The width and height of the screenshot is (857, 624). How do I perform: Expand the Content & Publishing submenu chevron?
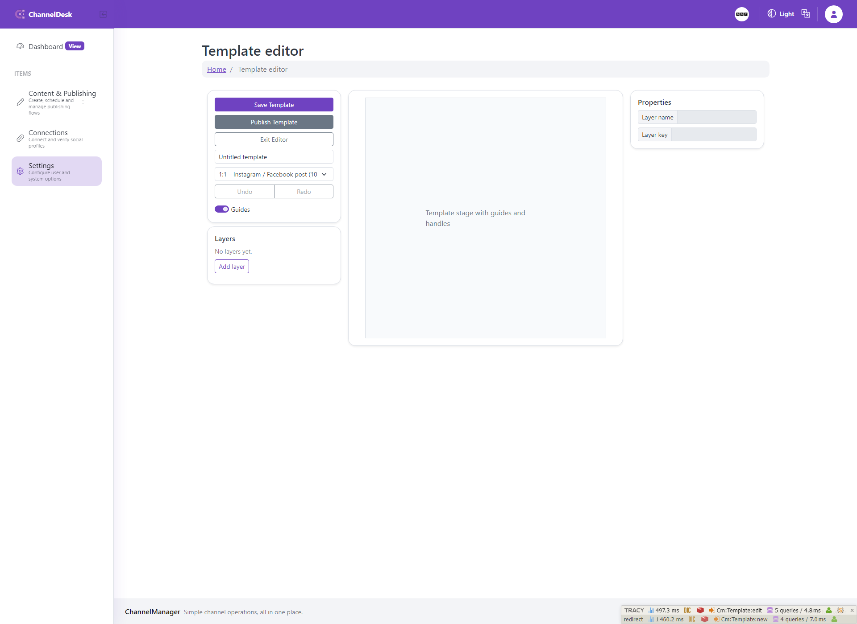[83, 102]
